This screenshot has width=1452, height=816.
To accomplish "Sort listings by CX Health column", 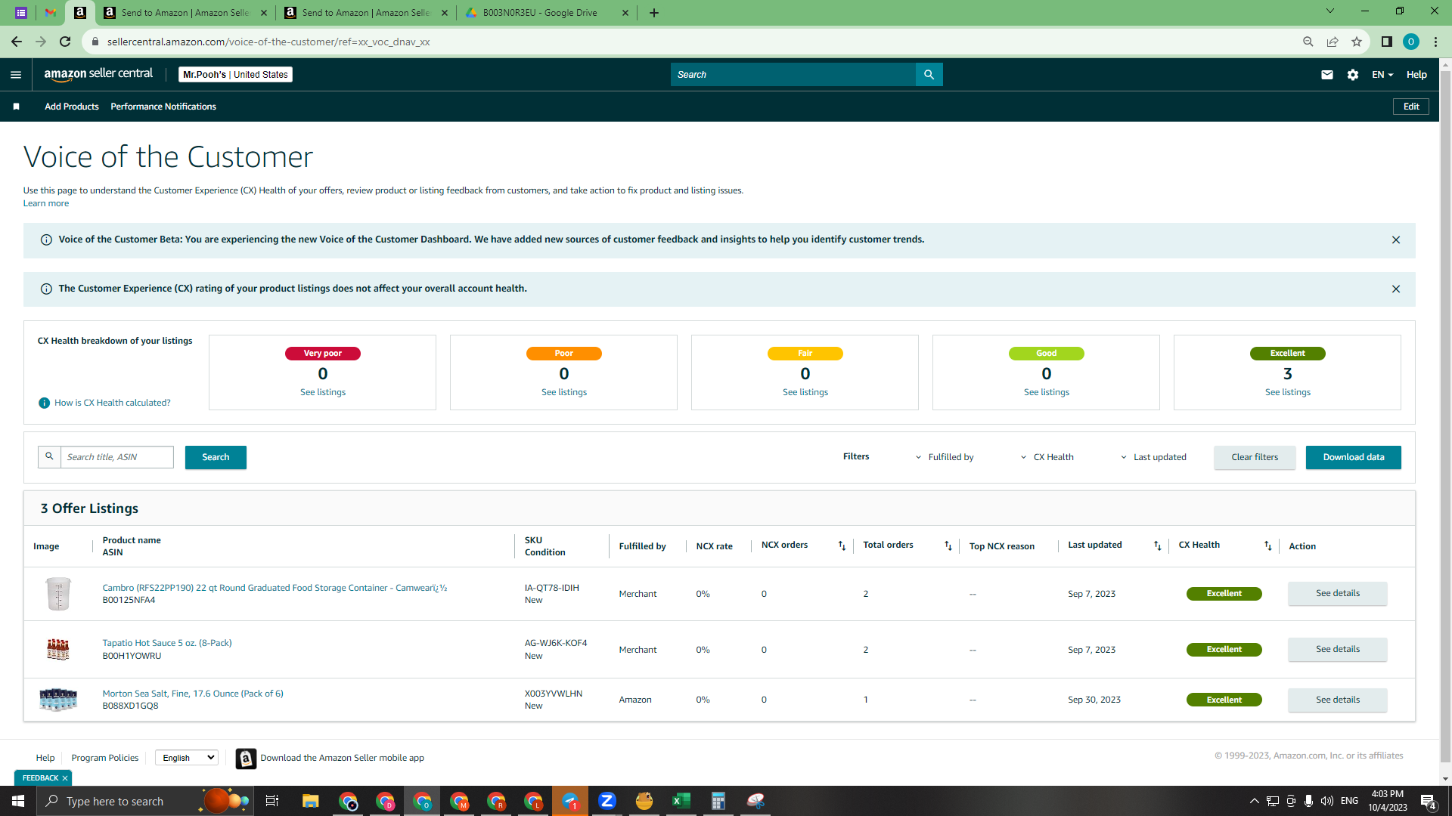I will [1268, 546].
